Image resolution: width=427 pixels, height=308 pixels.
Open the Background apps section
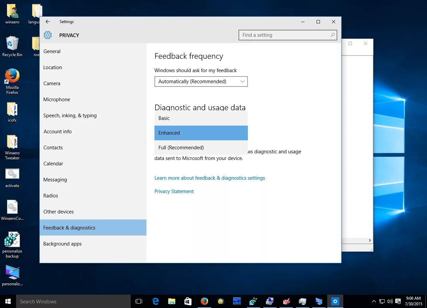pyautogui.click(x=62, y=244)
